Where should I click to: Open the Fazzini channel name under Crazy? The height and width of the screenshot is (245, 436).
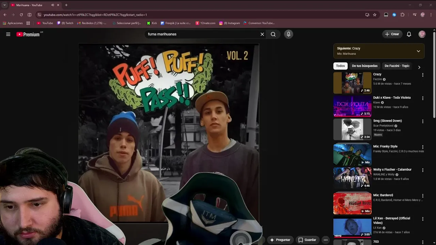point(377,79)
